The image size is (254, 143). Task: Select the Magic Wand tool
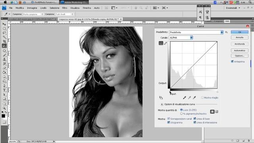point(4,37)
